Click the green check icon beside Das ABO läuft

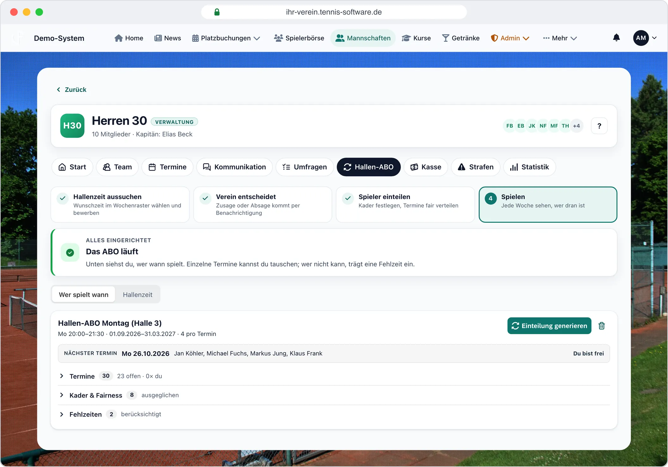(x=70, y=252)
